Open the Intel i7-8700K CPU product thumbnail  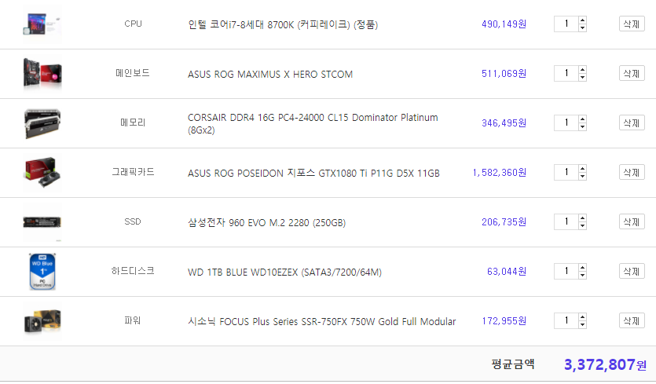pyautogui.click(x=42, y=24)
